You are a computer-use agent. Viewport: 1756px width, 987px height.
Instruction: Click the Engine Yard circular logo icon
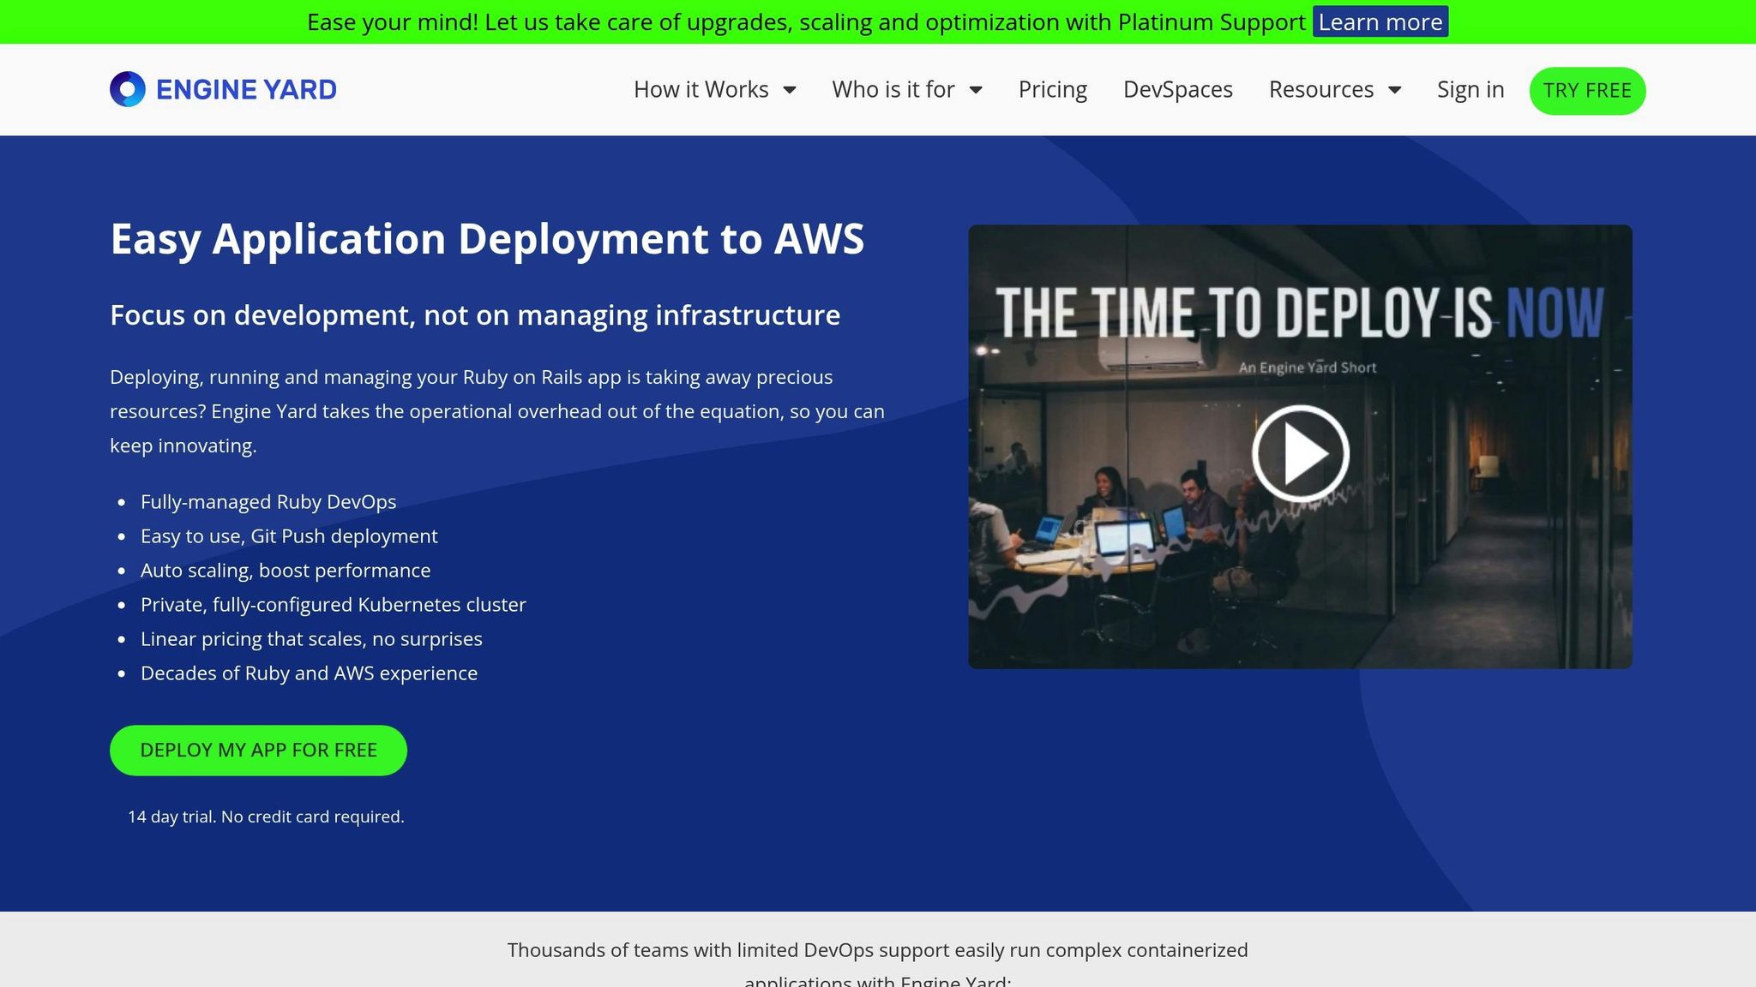coord(128,89)
